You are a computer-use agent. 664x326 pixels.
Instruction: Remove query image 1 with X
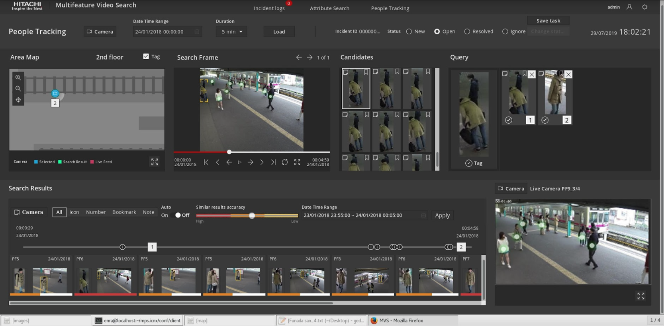(532, 74)
